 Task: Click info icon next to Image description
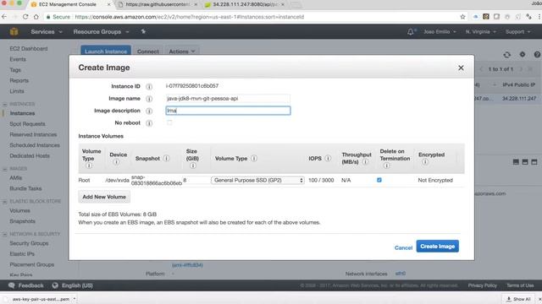[x=149, y=111]
